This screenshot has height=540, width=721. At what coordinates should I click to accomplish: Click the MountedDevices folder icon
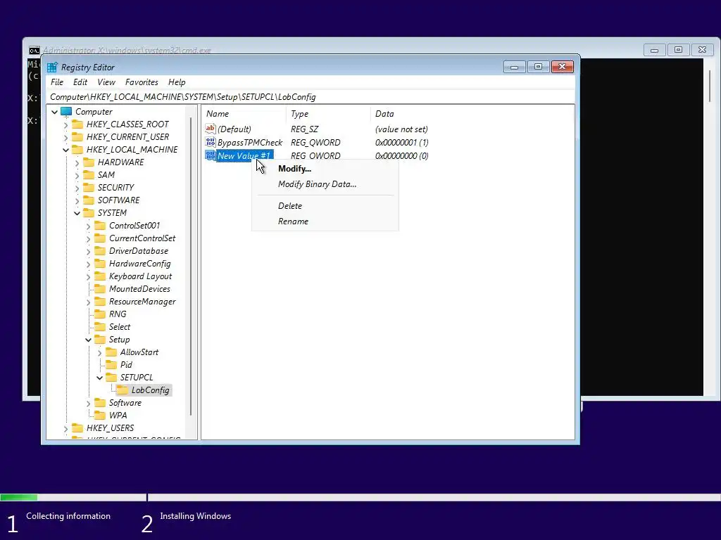click(100, 289)
